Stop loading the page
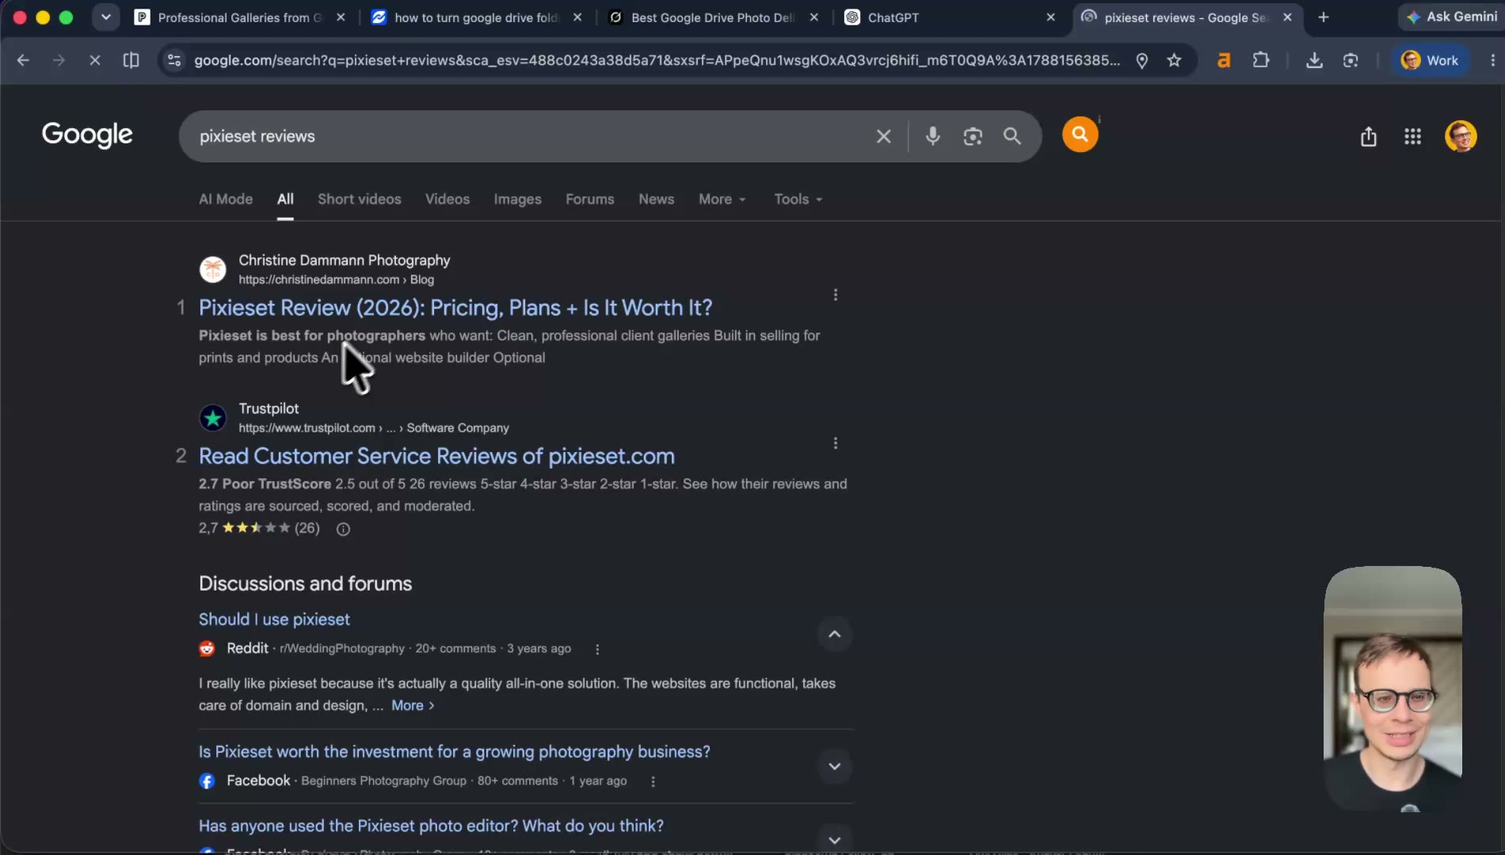 [x=94, y=60]
